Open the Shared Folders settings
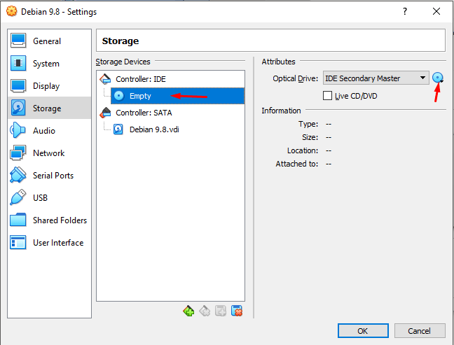The height and width of the screenshot is (345, 454). (60, 220)
